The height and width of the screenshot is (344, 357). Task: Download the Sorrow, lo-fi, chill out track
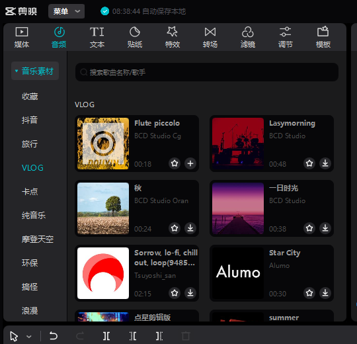pyautogui.click(x=190, y=293)
